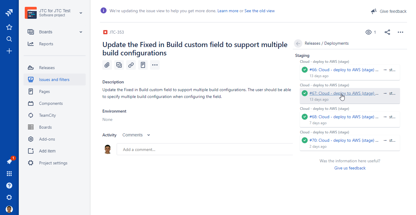Click the create subtask checklist icon
The width and height of the screenshot is (416, 215).
[x=119, y=65]
